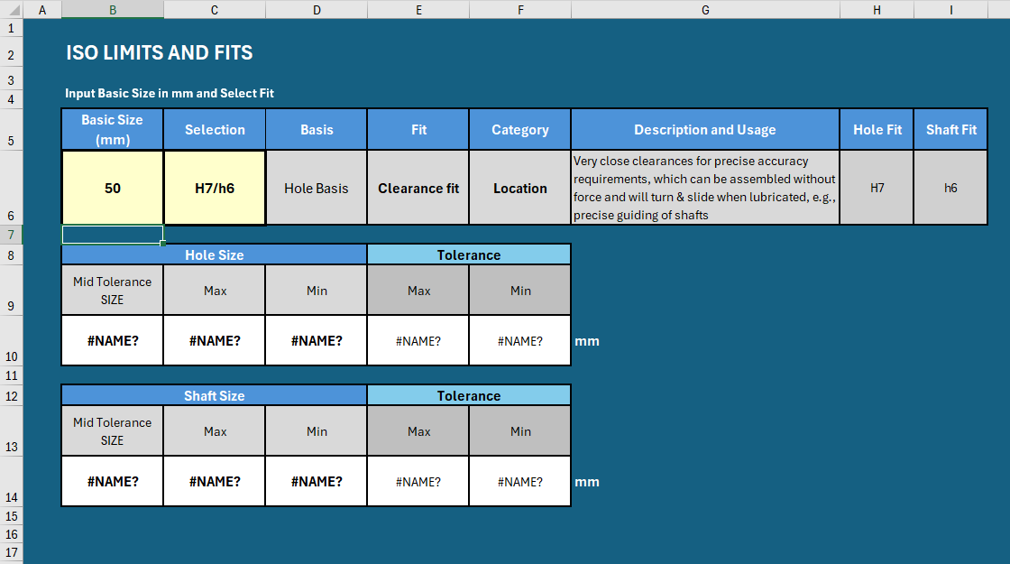Select row 7 header
This screenshot has width=1010, height=564.
[x=11, y=234]
